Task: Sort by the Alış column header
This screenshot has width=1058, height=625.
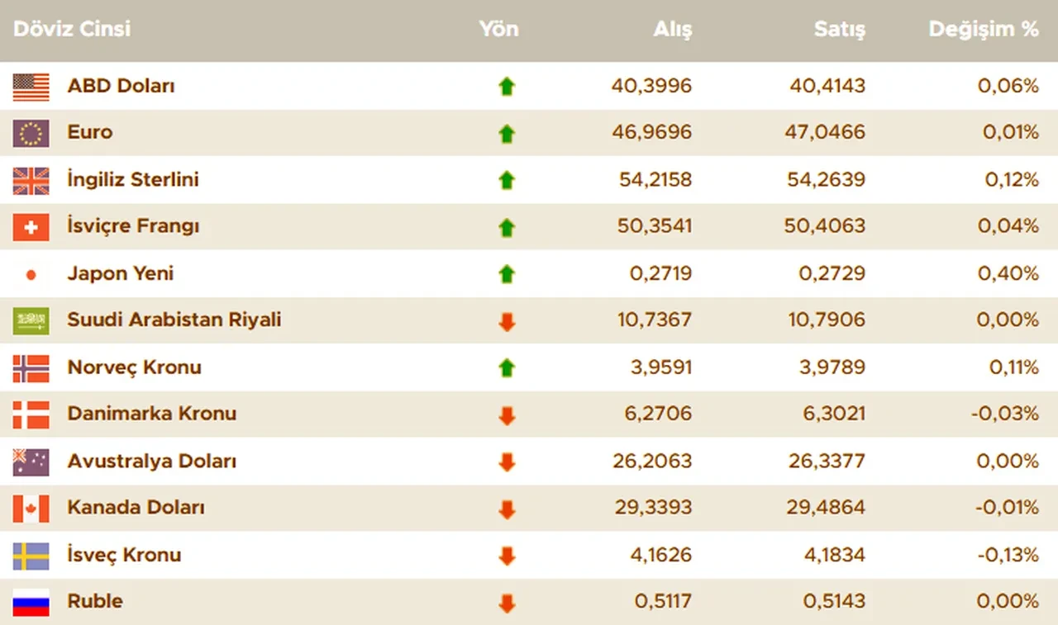Action: 672,30
